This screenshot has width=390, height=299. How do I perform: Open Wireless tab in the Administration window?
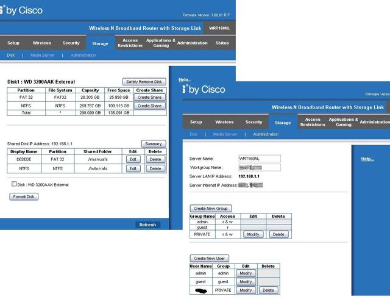click(224, 122)
